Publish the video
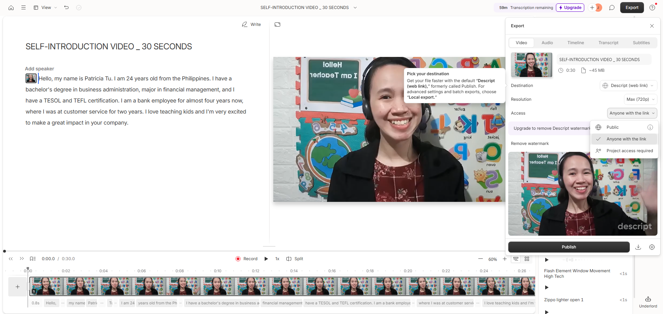The height and width of the screenshot is (314, 663). coord(569,247)
